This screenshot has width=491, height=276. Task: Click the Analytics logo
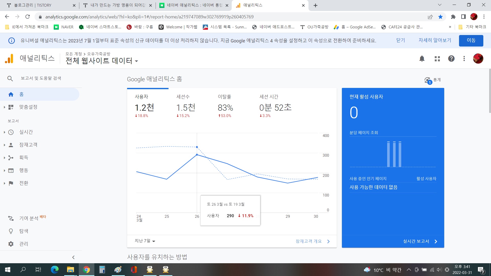click(x=9, y=59)
